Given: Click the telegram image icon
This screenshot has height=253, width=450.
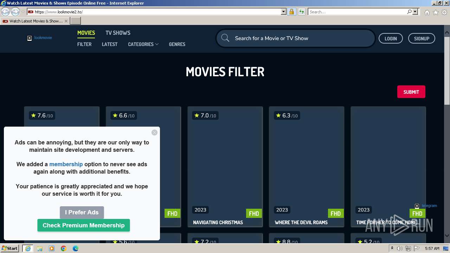Looking at the screenshot, I should tap(426, 206).
